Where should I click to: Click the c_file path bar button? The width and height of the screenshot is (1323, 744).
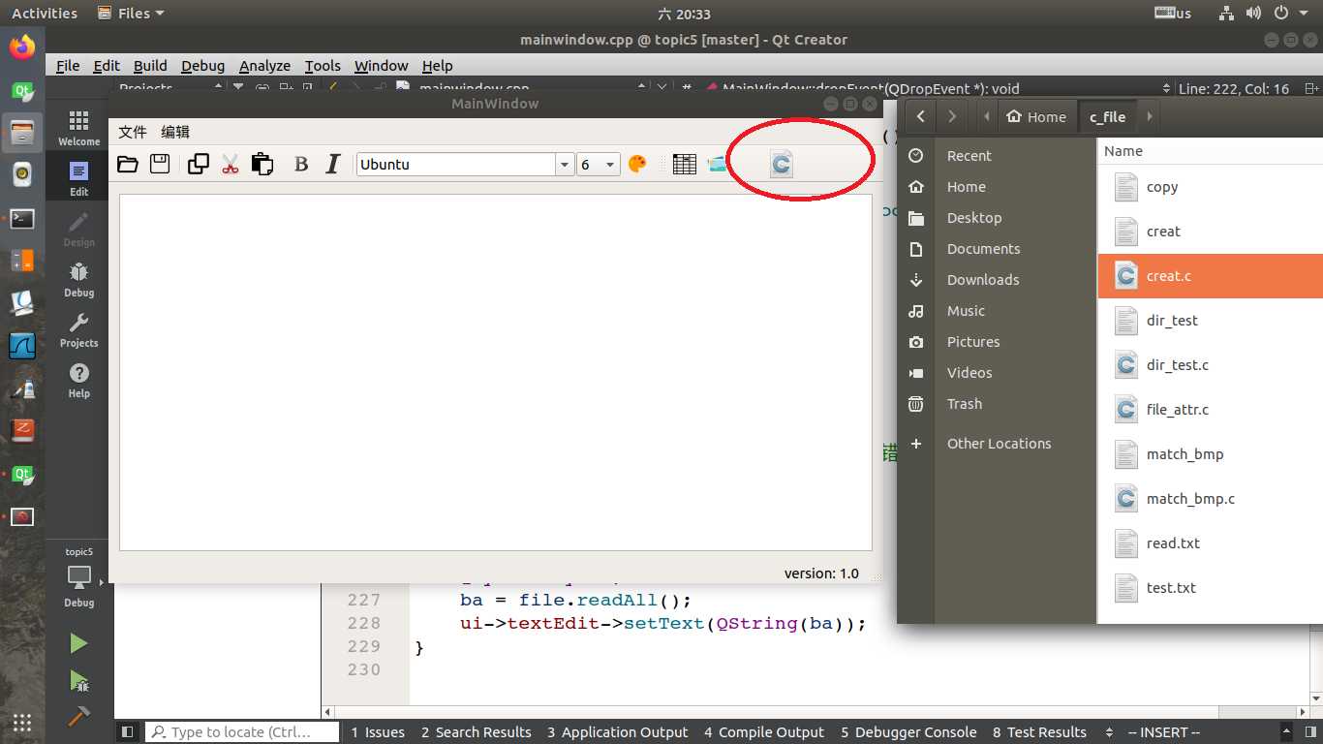click(x=1107, y=116)
